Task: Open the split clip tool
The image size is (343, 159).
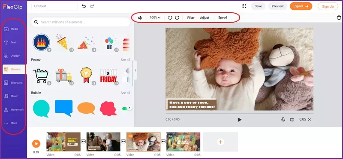Action: point(292,120)
